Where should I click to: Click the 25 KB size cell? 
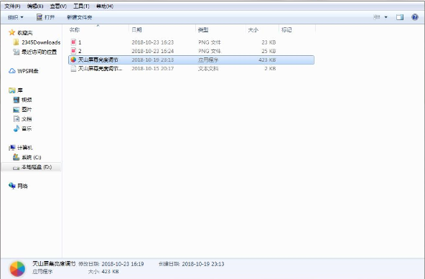(268, 51)
